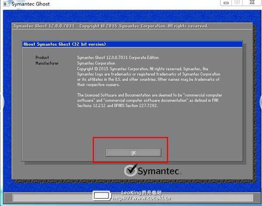Close the Symantec Ghost window
The height and width of the screenshot is (206, 262).
[252, 2]
